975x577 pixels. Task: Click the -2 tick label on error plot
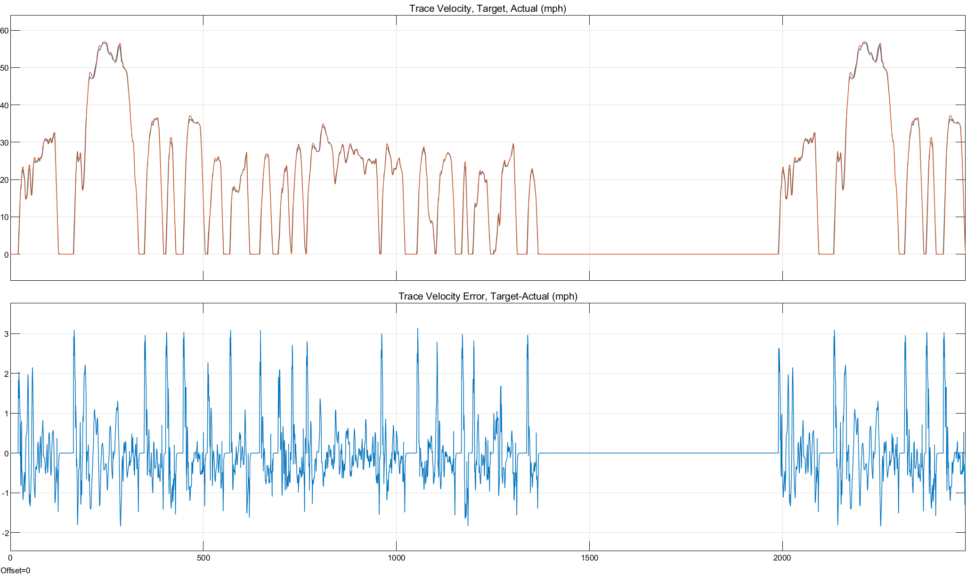coord(5,533)
